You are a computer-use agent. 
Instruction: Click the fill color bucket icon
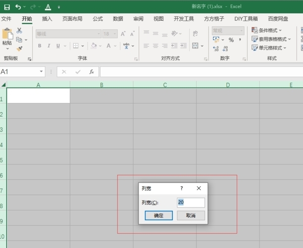click(x=94, y=46)
